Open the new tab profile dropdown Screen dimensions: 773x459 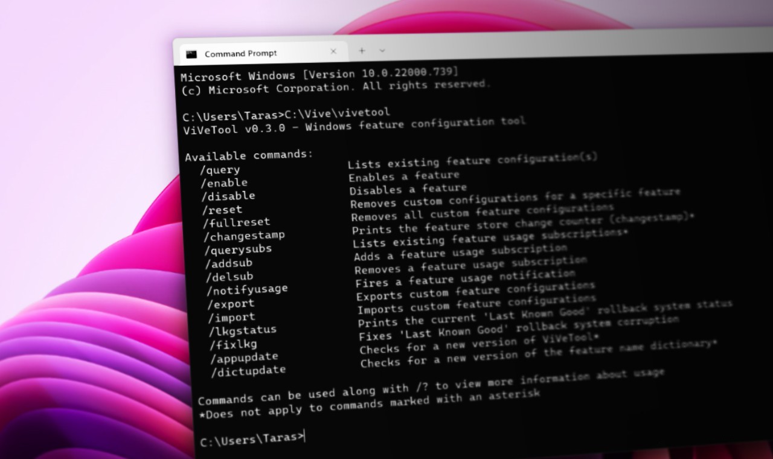pyautogui.click(x=382, y=51)
